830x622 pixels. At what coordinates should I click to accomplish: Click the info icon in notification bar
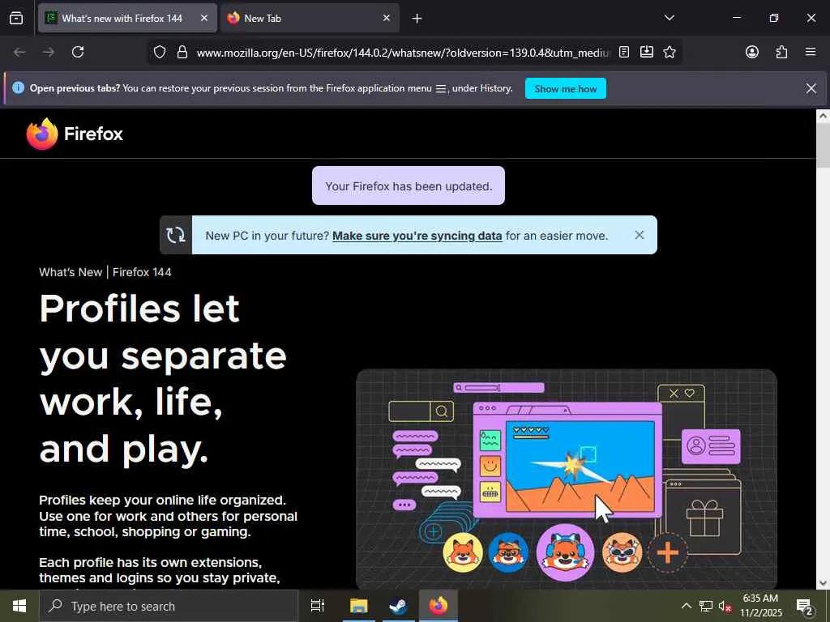(18, 87)
